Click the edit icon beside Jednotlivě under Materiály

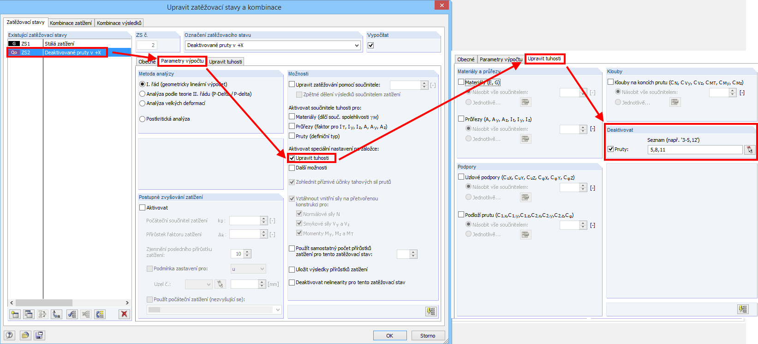(x=525, y=102)
